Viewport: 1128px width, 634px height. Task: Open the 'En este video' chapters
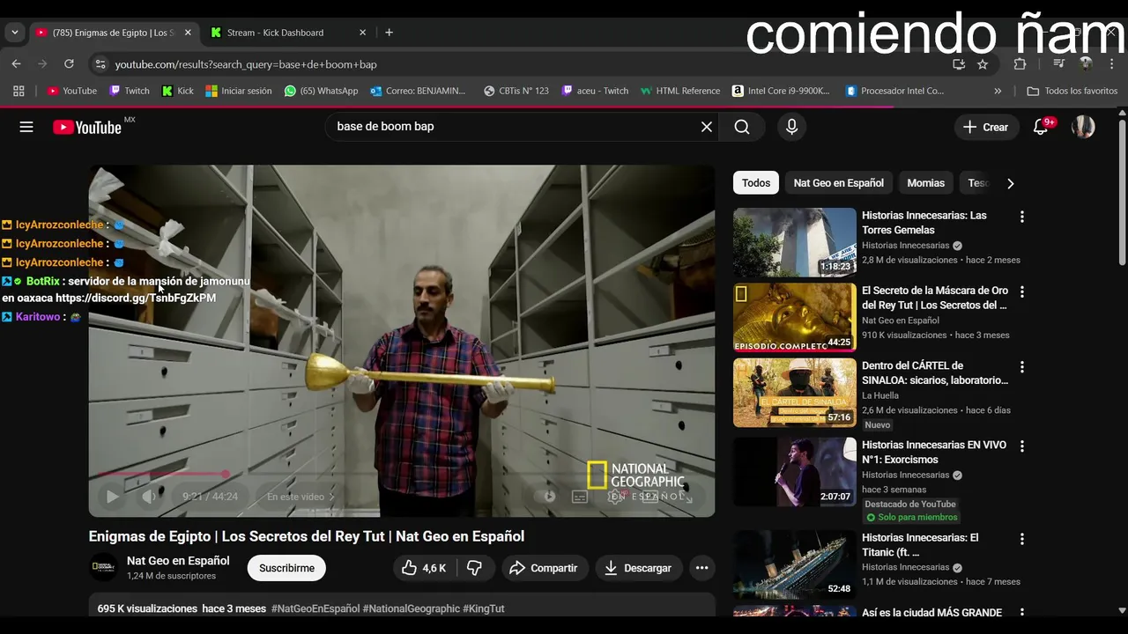pos(301,497)
